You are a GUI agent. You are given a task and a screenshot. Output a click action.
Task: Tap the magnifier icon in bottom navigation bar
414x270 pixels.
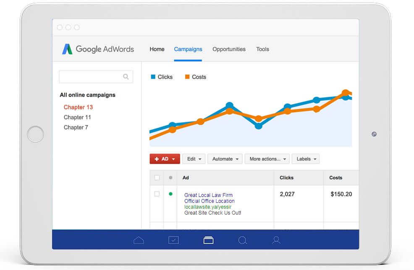(x=243, y=240)
